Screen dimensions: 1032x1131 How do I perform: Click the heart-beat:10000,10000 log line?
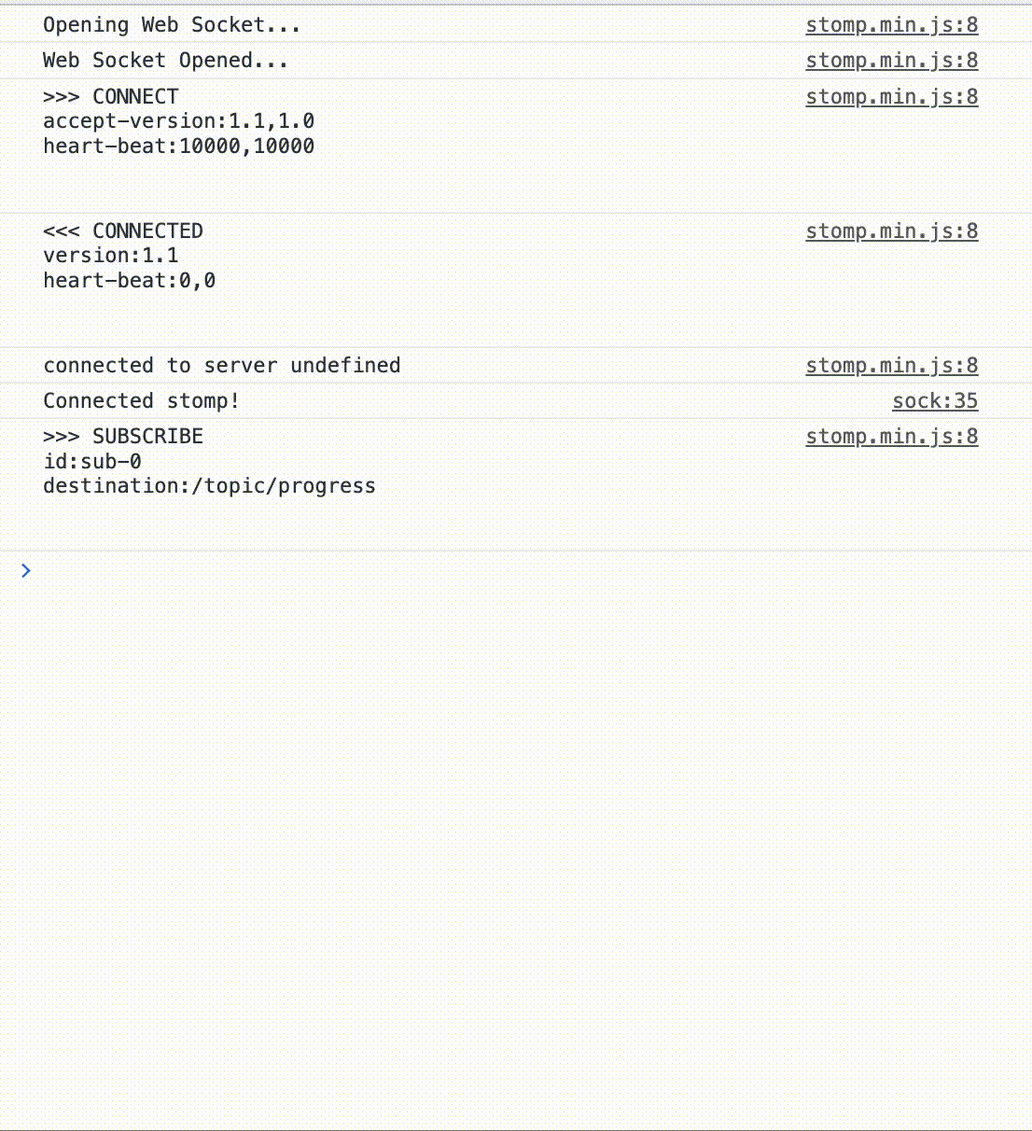click(x=178, y=147)
